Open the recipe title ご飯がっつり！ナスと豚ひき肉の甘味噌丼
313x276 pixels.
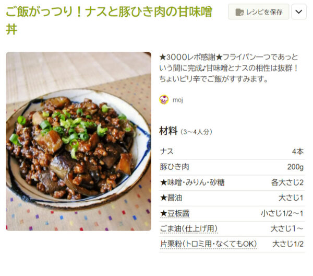click(x=109, y=20)
